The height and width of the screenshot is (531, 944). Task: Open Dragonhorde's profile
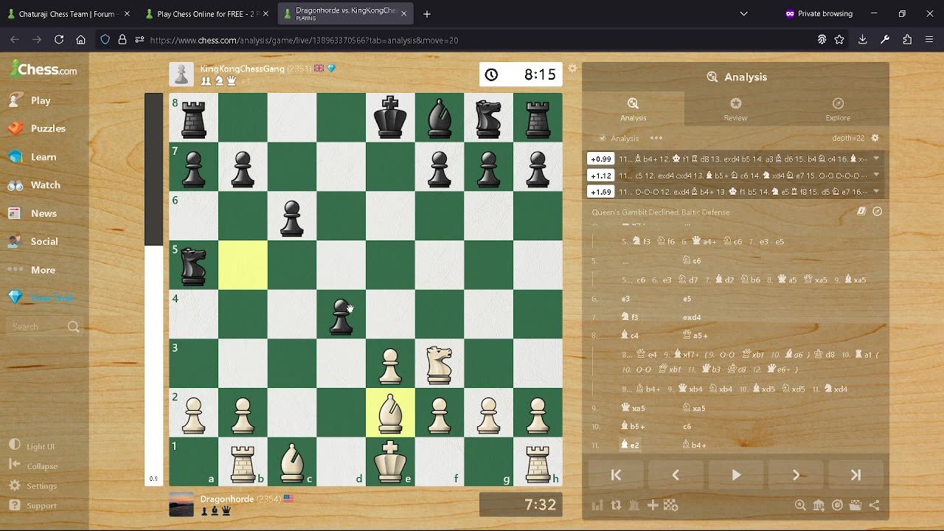(226, 499)
